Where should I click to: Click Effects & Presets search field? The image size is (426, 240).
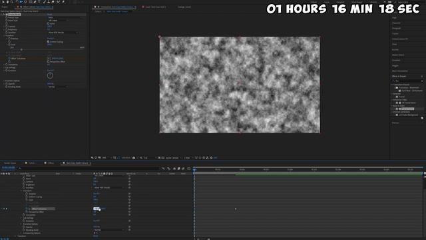point(407,81)
